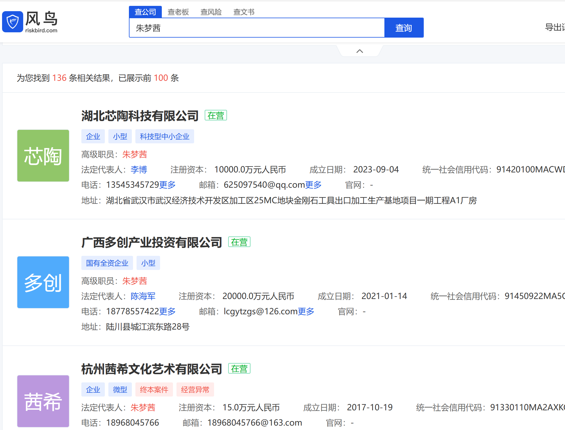Open 广西多创产业投资有限公司 company page
The image size is (565, 430).
(x=152, y=242)
